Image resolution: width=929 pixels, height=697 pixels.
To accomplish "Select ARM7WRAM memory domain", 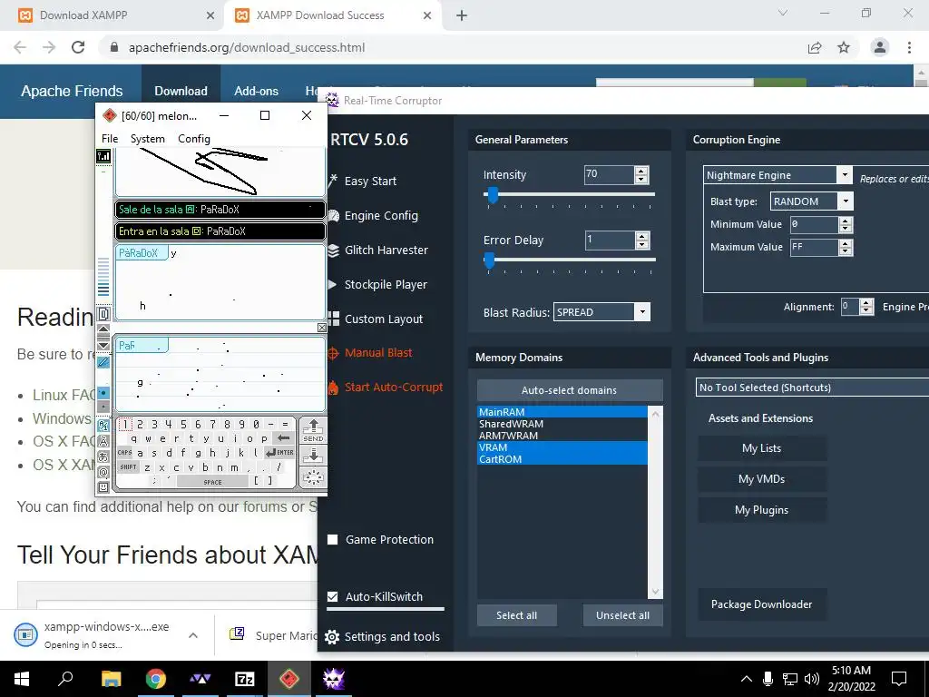I will pos(562,436).
